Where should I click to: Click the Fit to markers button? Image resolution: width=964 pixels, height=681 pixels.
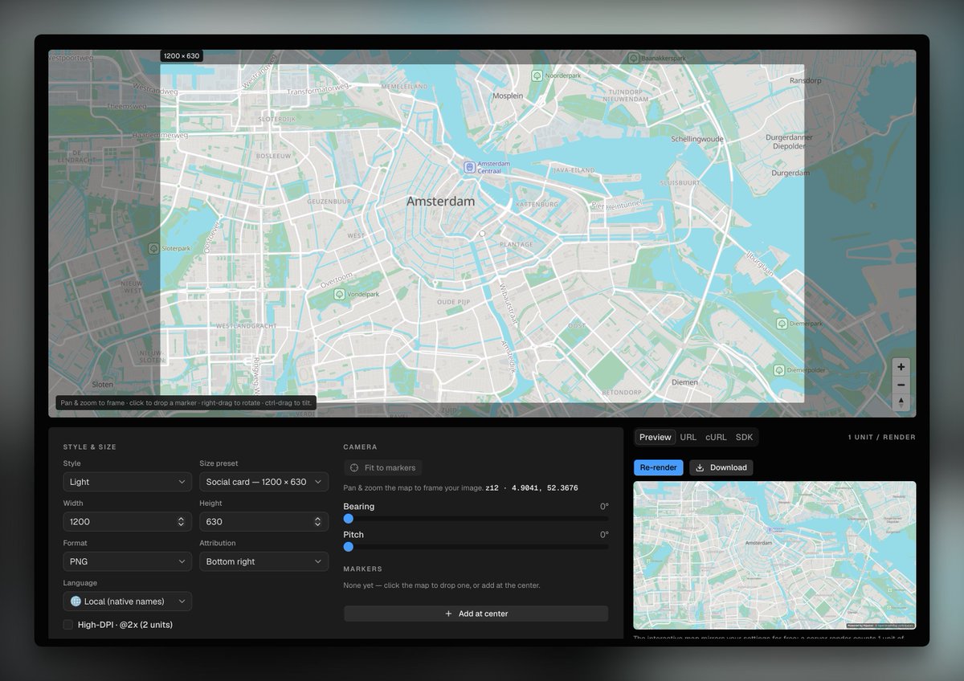(x=382, y=467)
